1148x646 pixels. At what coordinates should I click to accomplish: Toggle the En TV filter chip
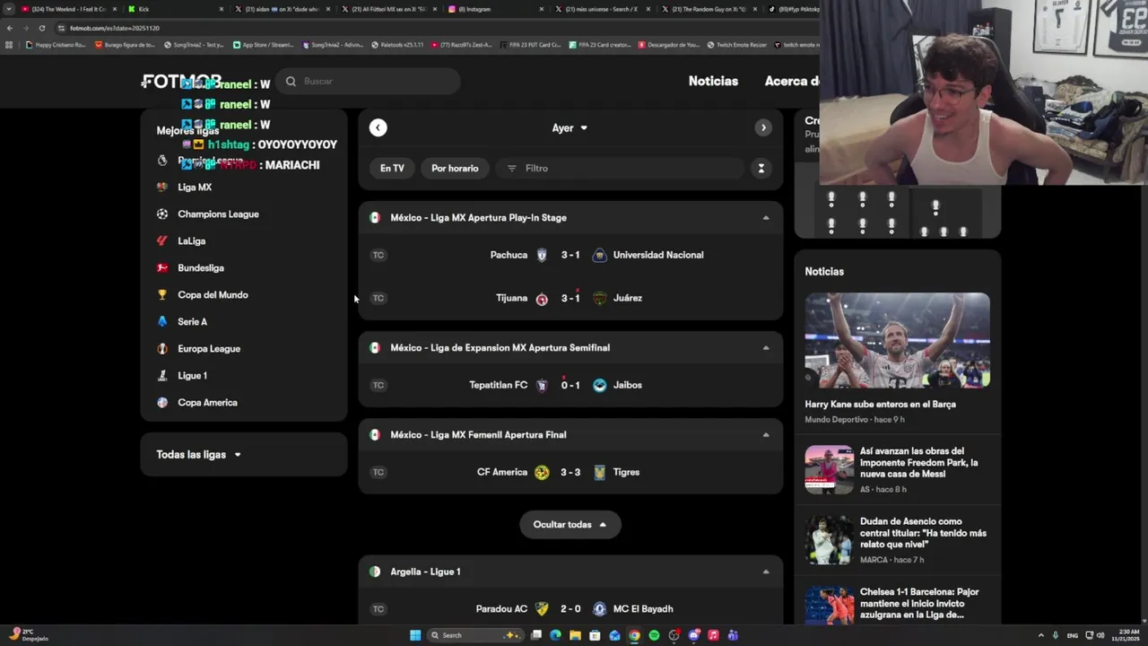pyautogui.click(x=392, y=169)
